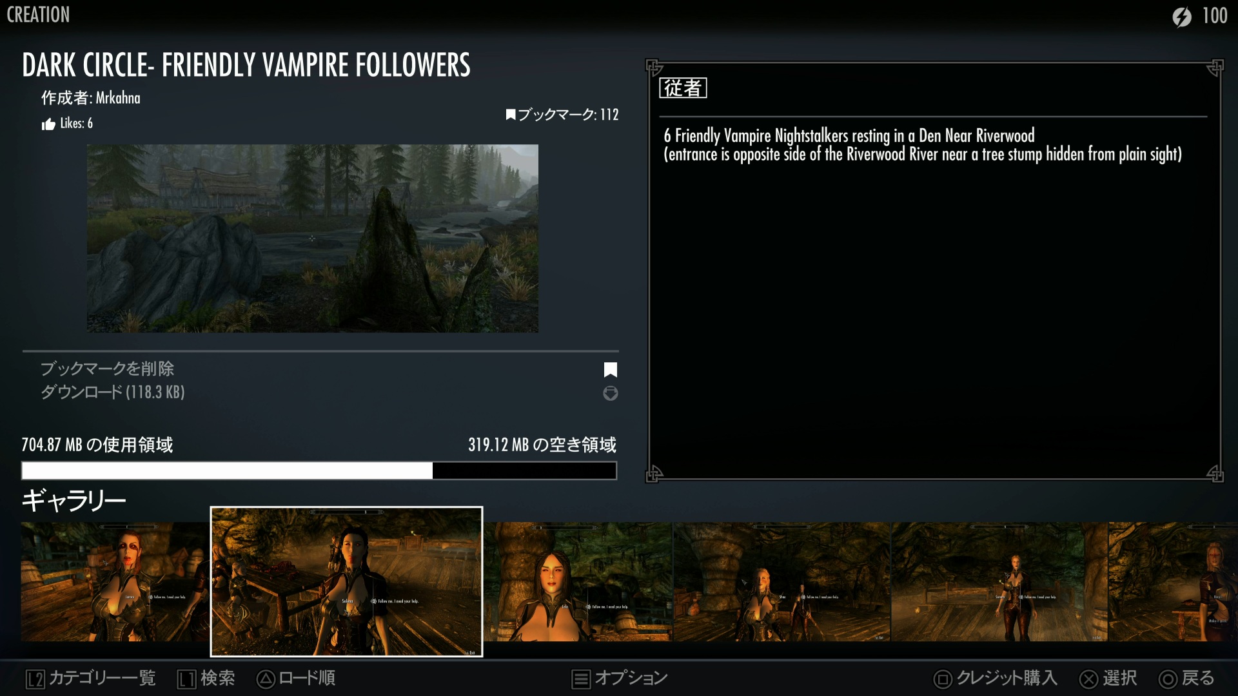The width and height of the screenshot is (1238, 696).
Task: Open the highlighted second gallery image
Action: [x=346, y=582]
